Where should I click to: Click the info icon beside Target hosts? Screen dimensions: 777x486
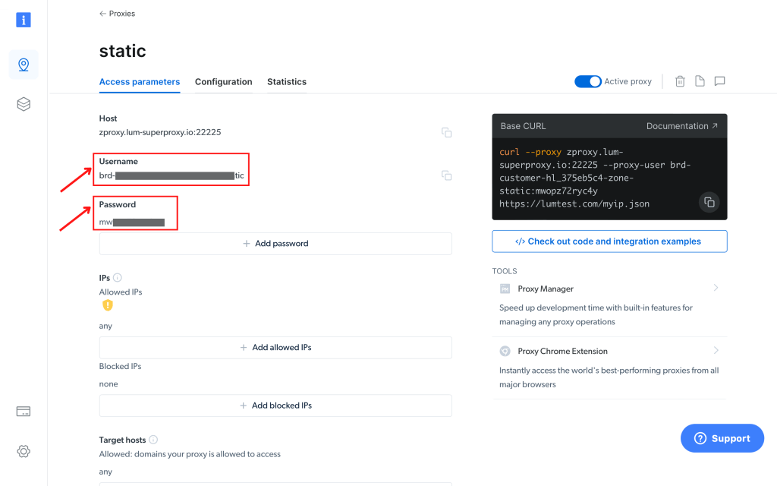click(153, 439)
